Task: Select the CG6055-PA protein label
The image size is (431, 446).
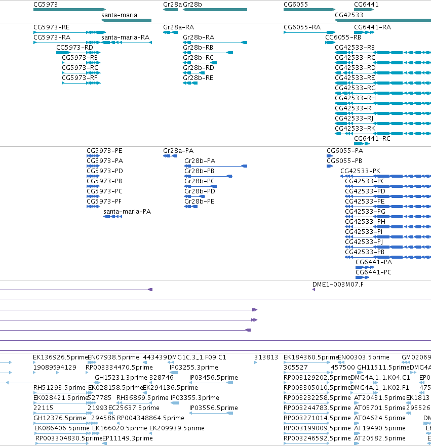Action: (x=345, y=151)
